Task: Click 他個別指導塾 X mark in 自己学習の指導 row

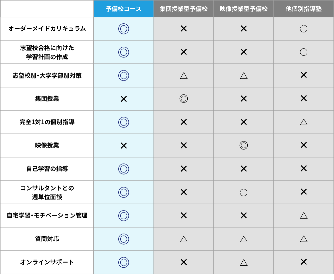Action: 303,169
